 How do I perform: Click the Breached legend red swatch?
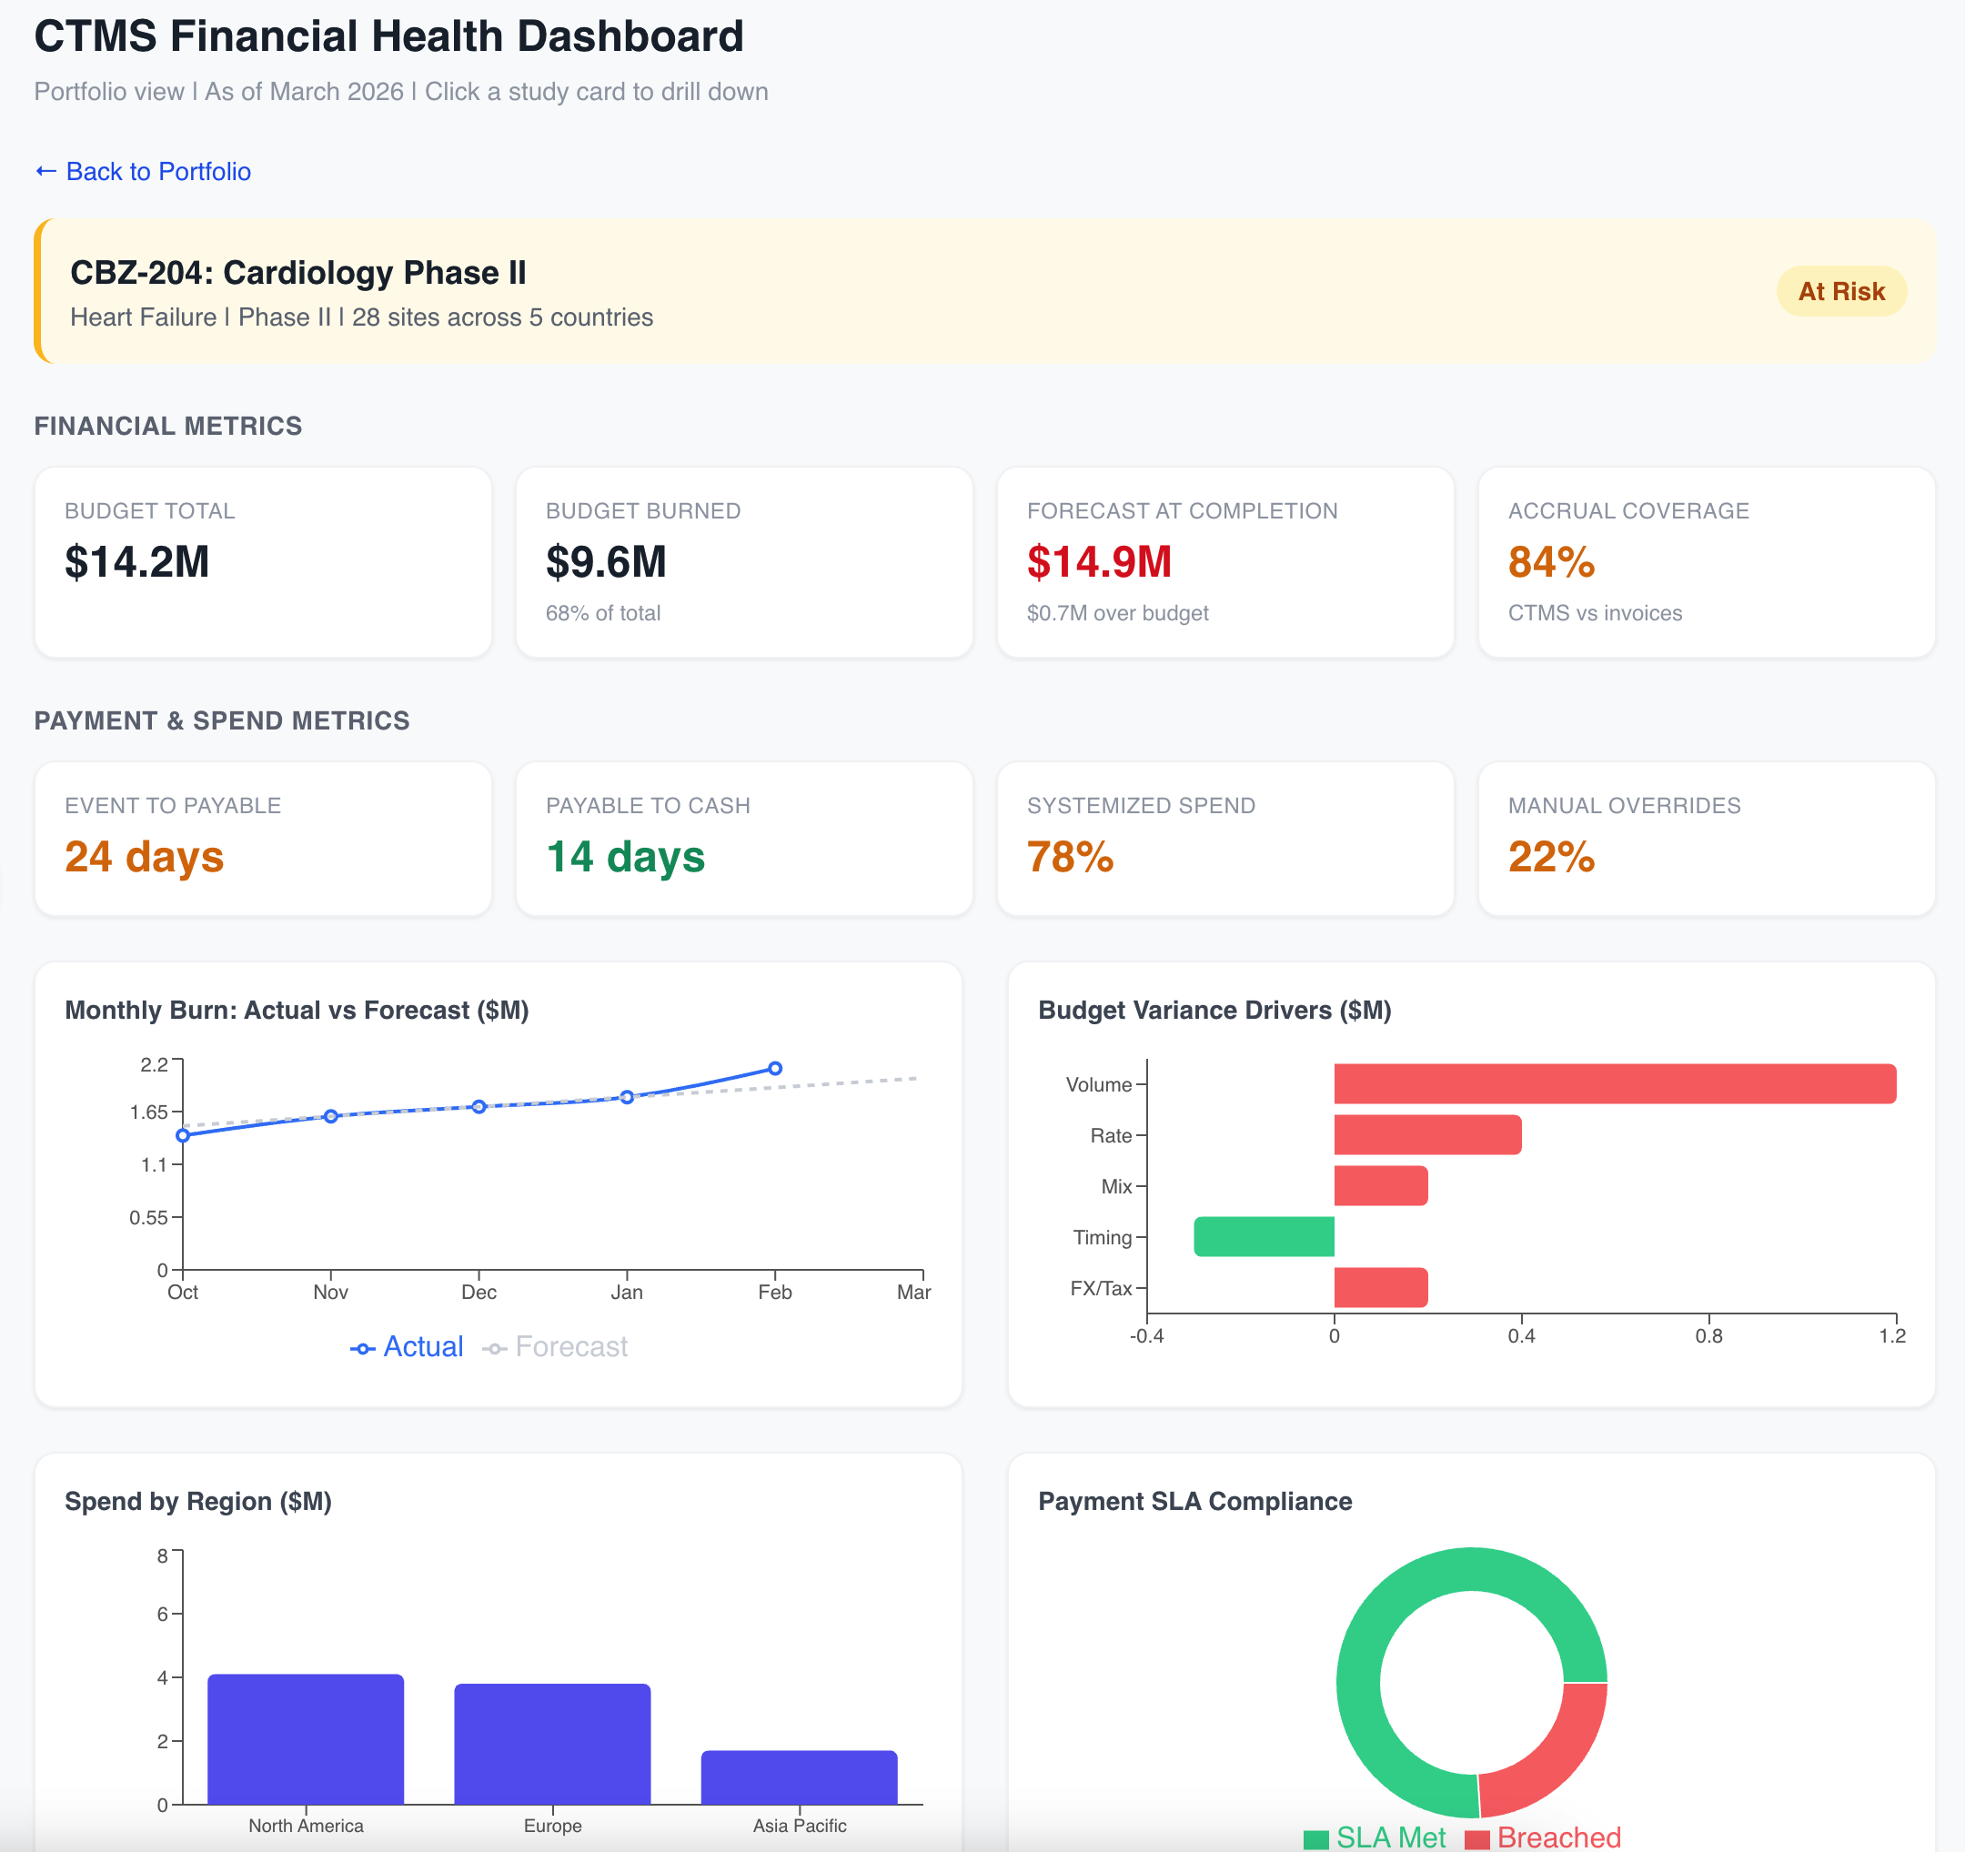click(x=1476, y=1839)
